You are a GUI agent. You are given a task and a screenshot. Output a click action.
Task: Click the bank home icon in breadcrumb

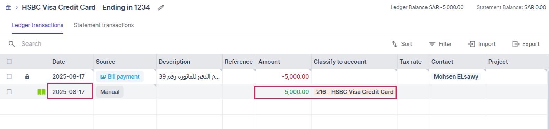9,7
